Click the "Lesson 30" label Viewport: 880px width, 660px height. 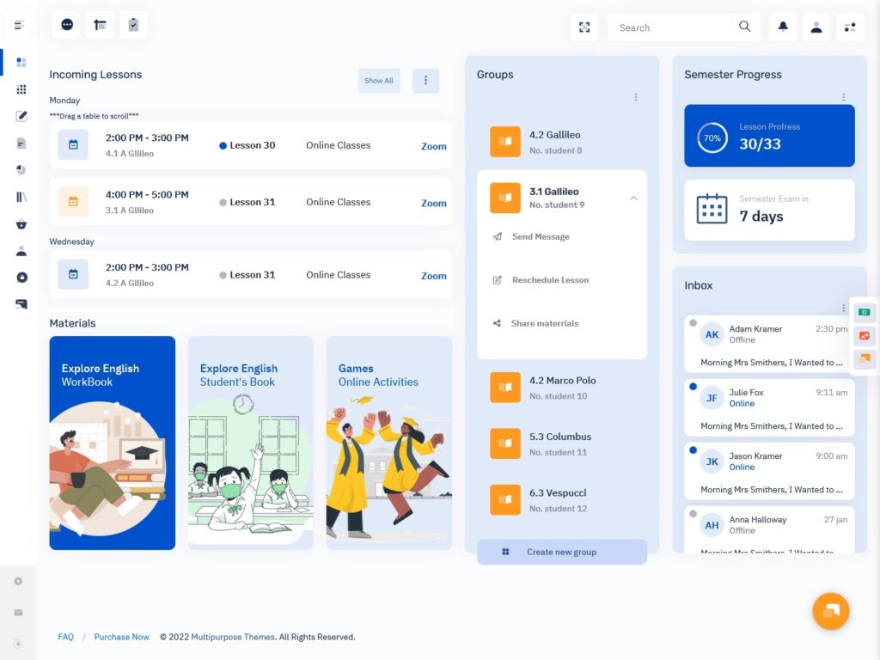[x=252, y=145]
